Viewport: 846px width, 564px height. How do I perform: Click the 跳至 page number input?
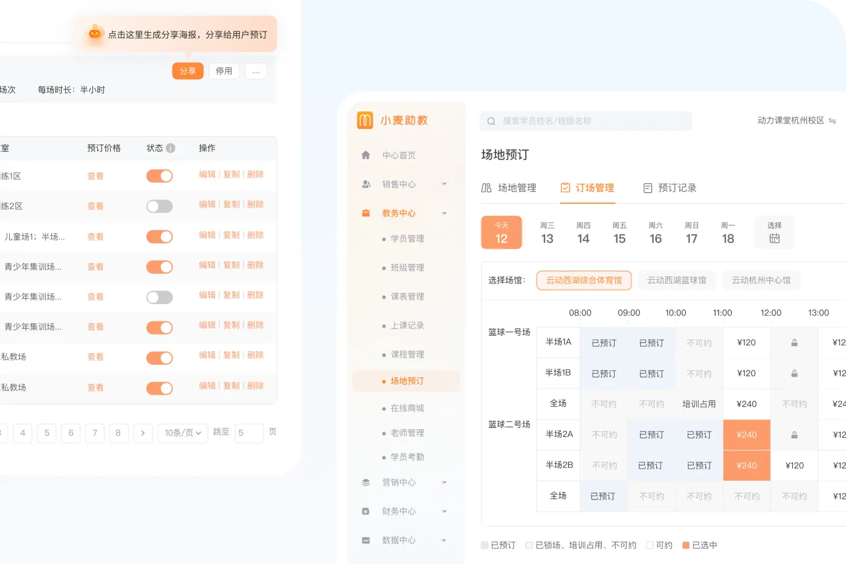[x=249, y=433]
